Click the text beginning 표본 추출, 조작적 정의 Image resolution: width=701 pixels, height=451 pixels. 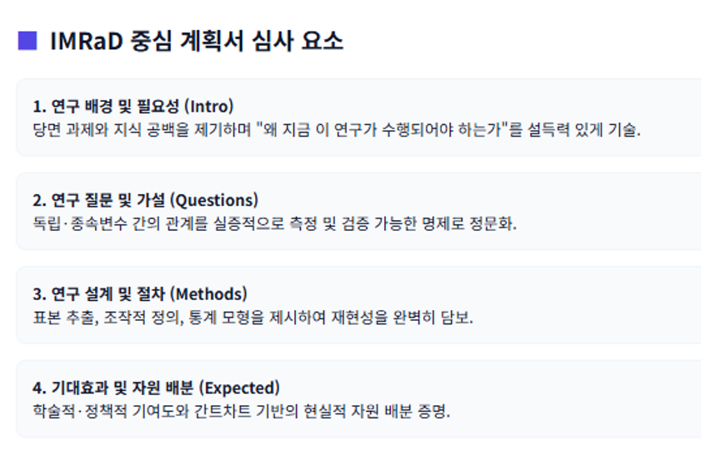(x=253, y=318)
